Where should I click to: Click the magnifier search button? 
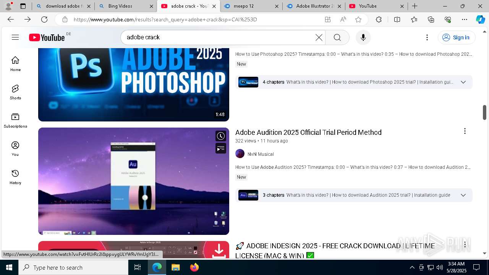coord(337,37)
